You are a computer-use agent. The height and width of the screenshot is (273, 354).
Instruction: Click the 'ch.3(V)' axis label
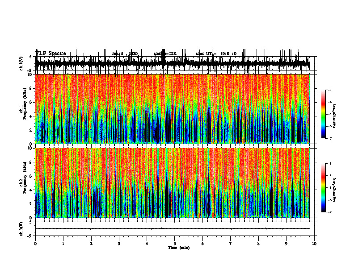point(21,229)
